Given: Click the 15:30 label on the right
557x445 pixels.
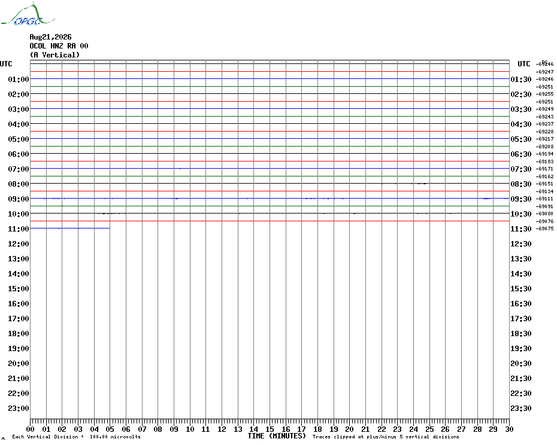Looking at the screenshot, I should pyautogui.click(x=521, y=288).
